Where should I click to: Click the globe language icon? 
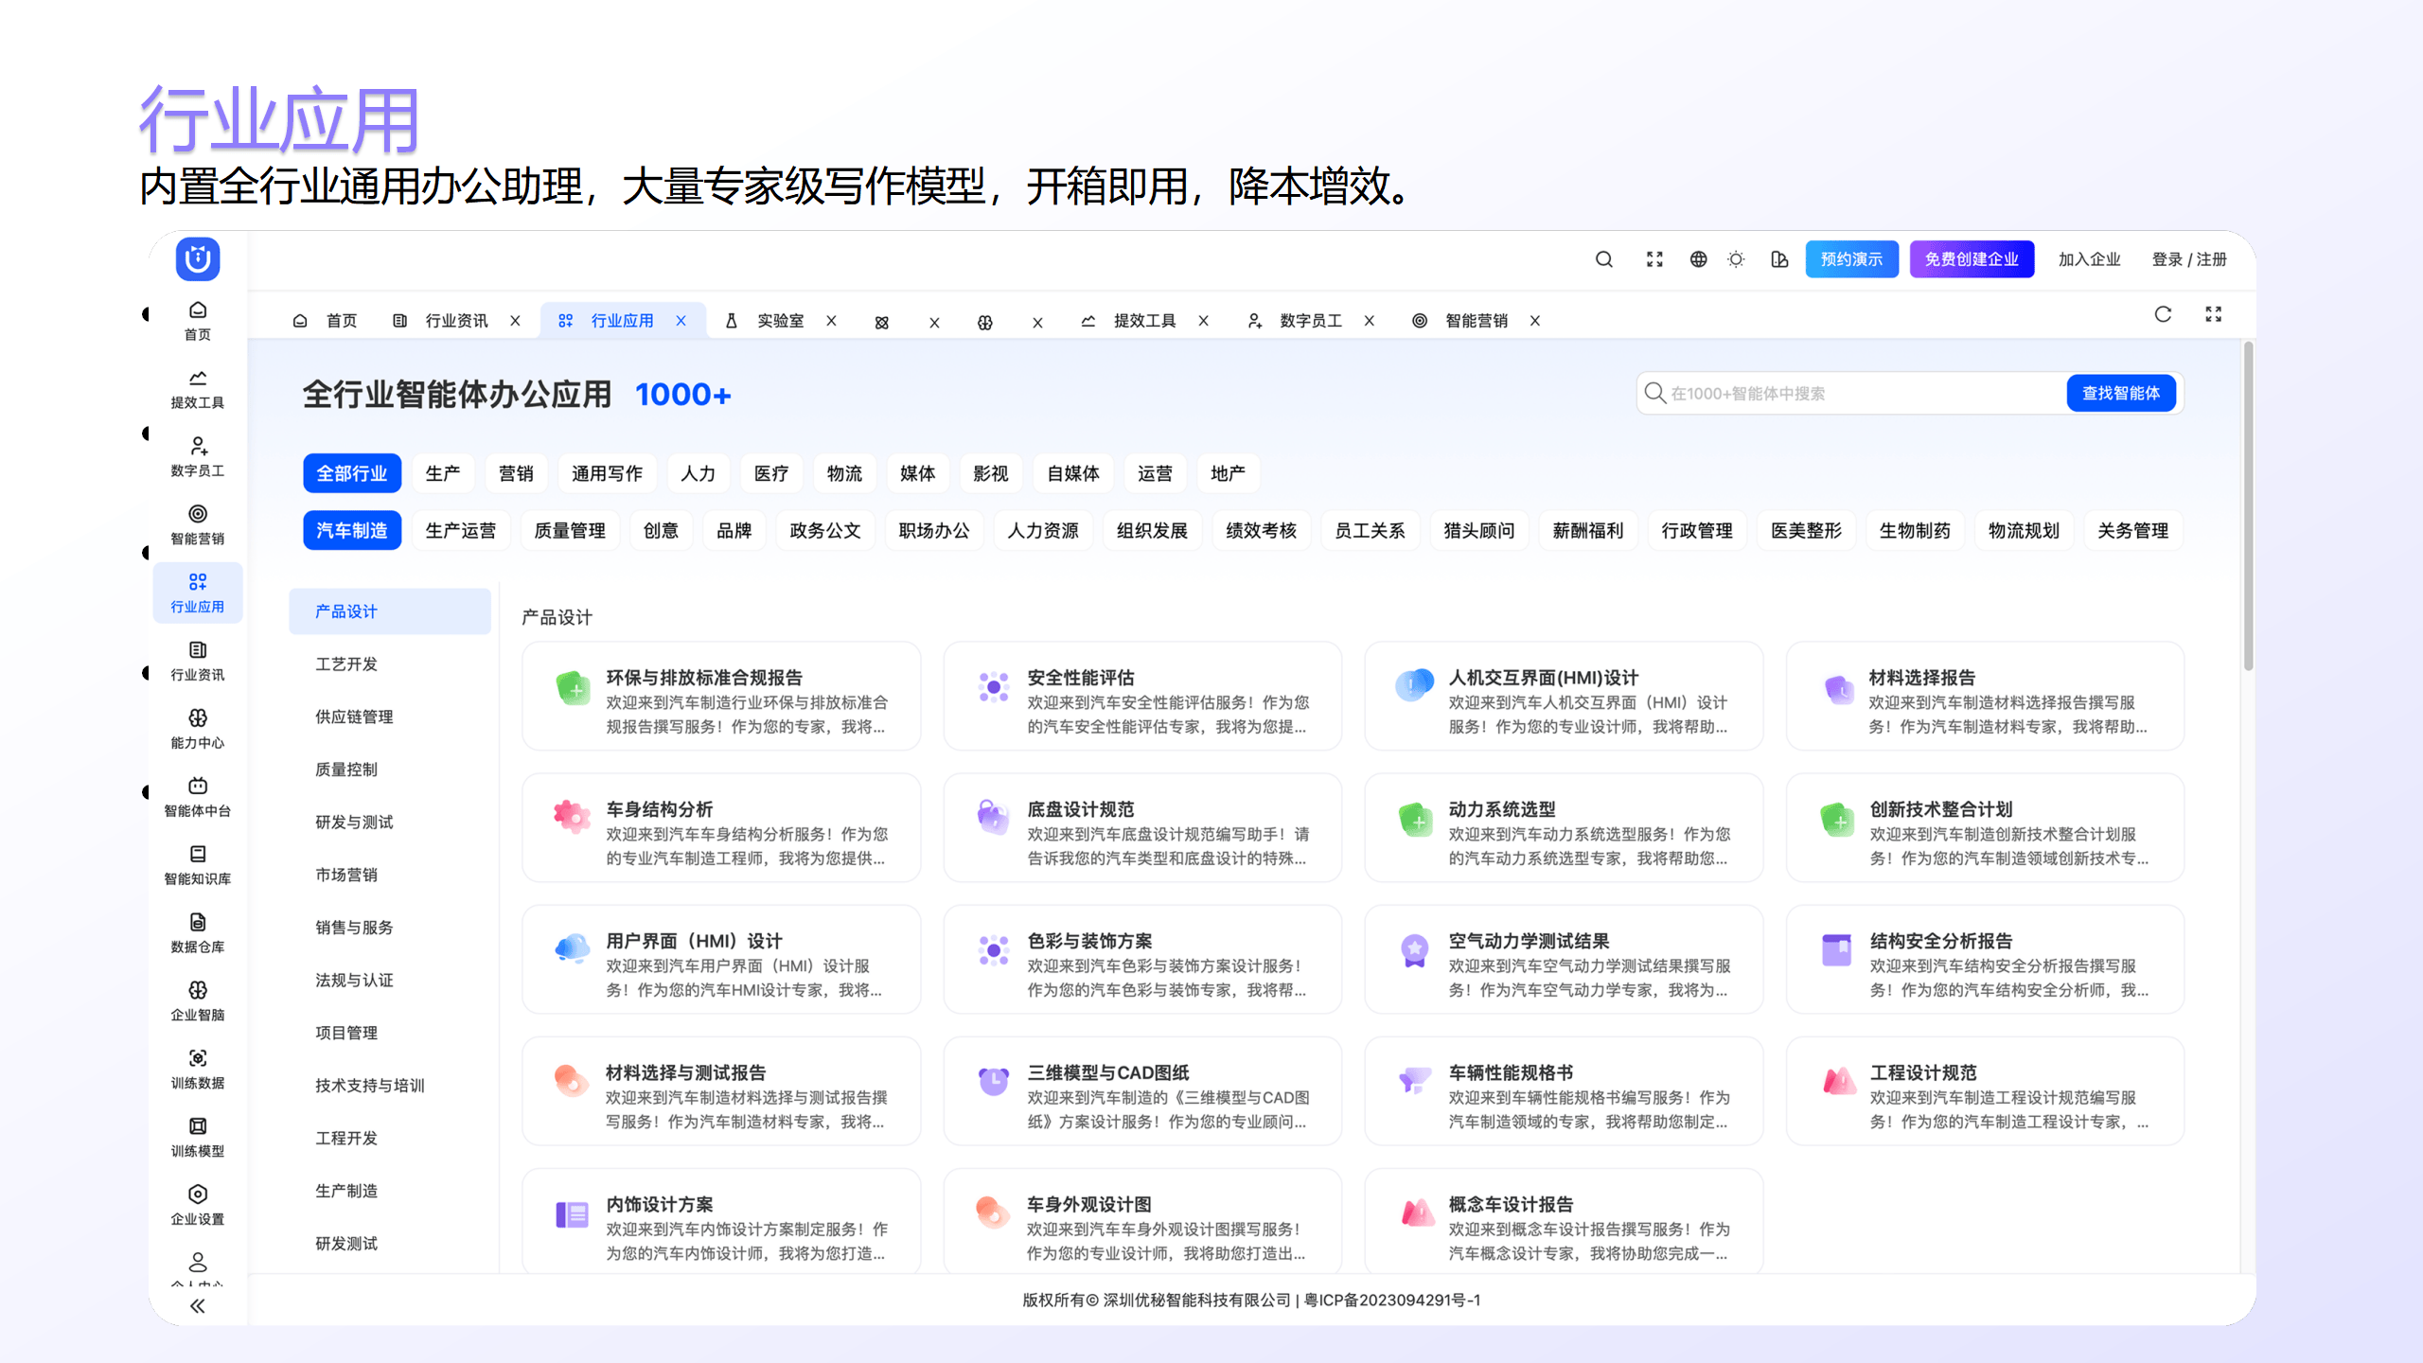1698,259
